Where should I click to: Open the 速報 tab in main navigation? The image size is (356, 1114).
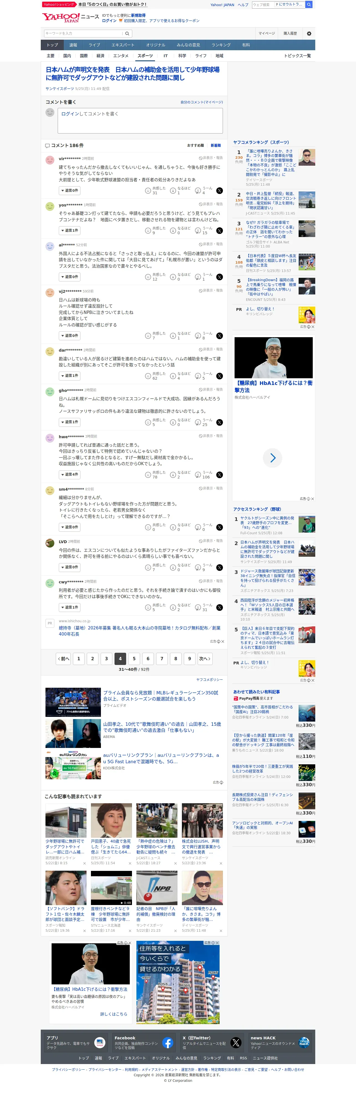click(x=73, y=45)
